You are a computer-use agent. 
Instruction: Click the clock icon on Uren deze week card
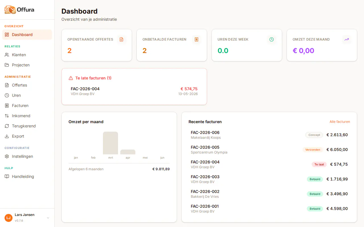272,39
